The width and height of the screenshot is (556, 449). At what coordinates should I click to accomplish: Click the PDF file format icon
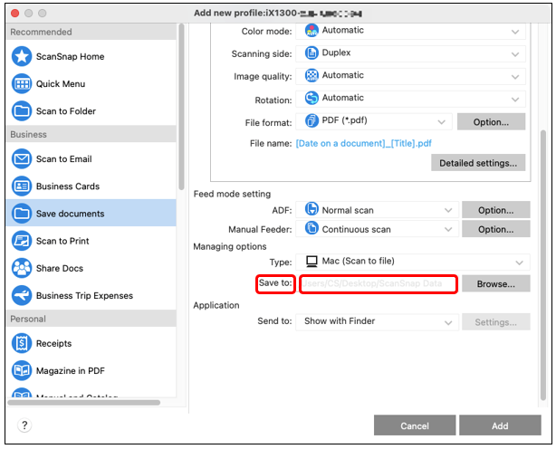pyautogui.click(x=312, y=120)
